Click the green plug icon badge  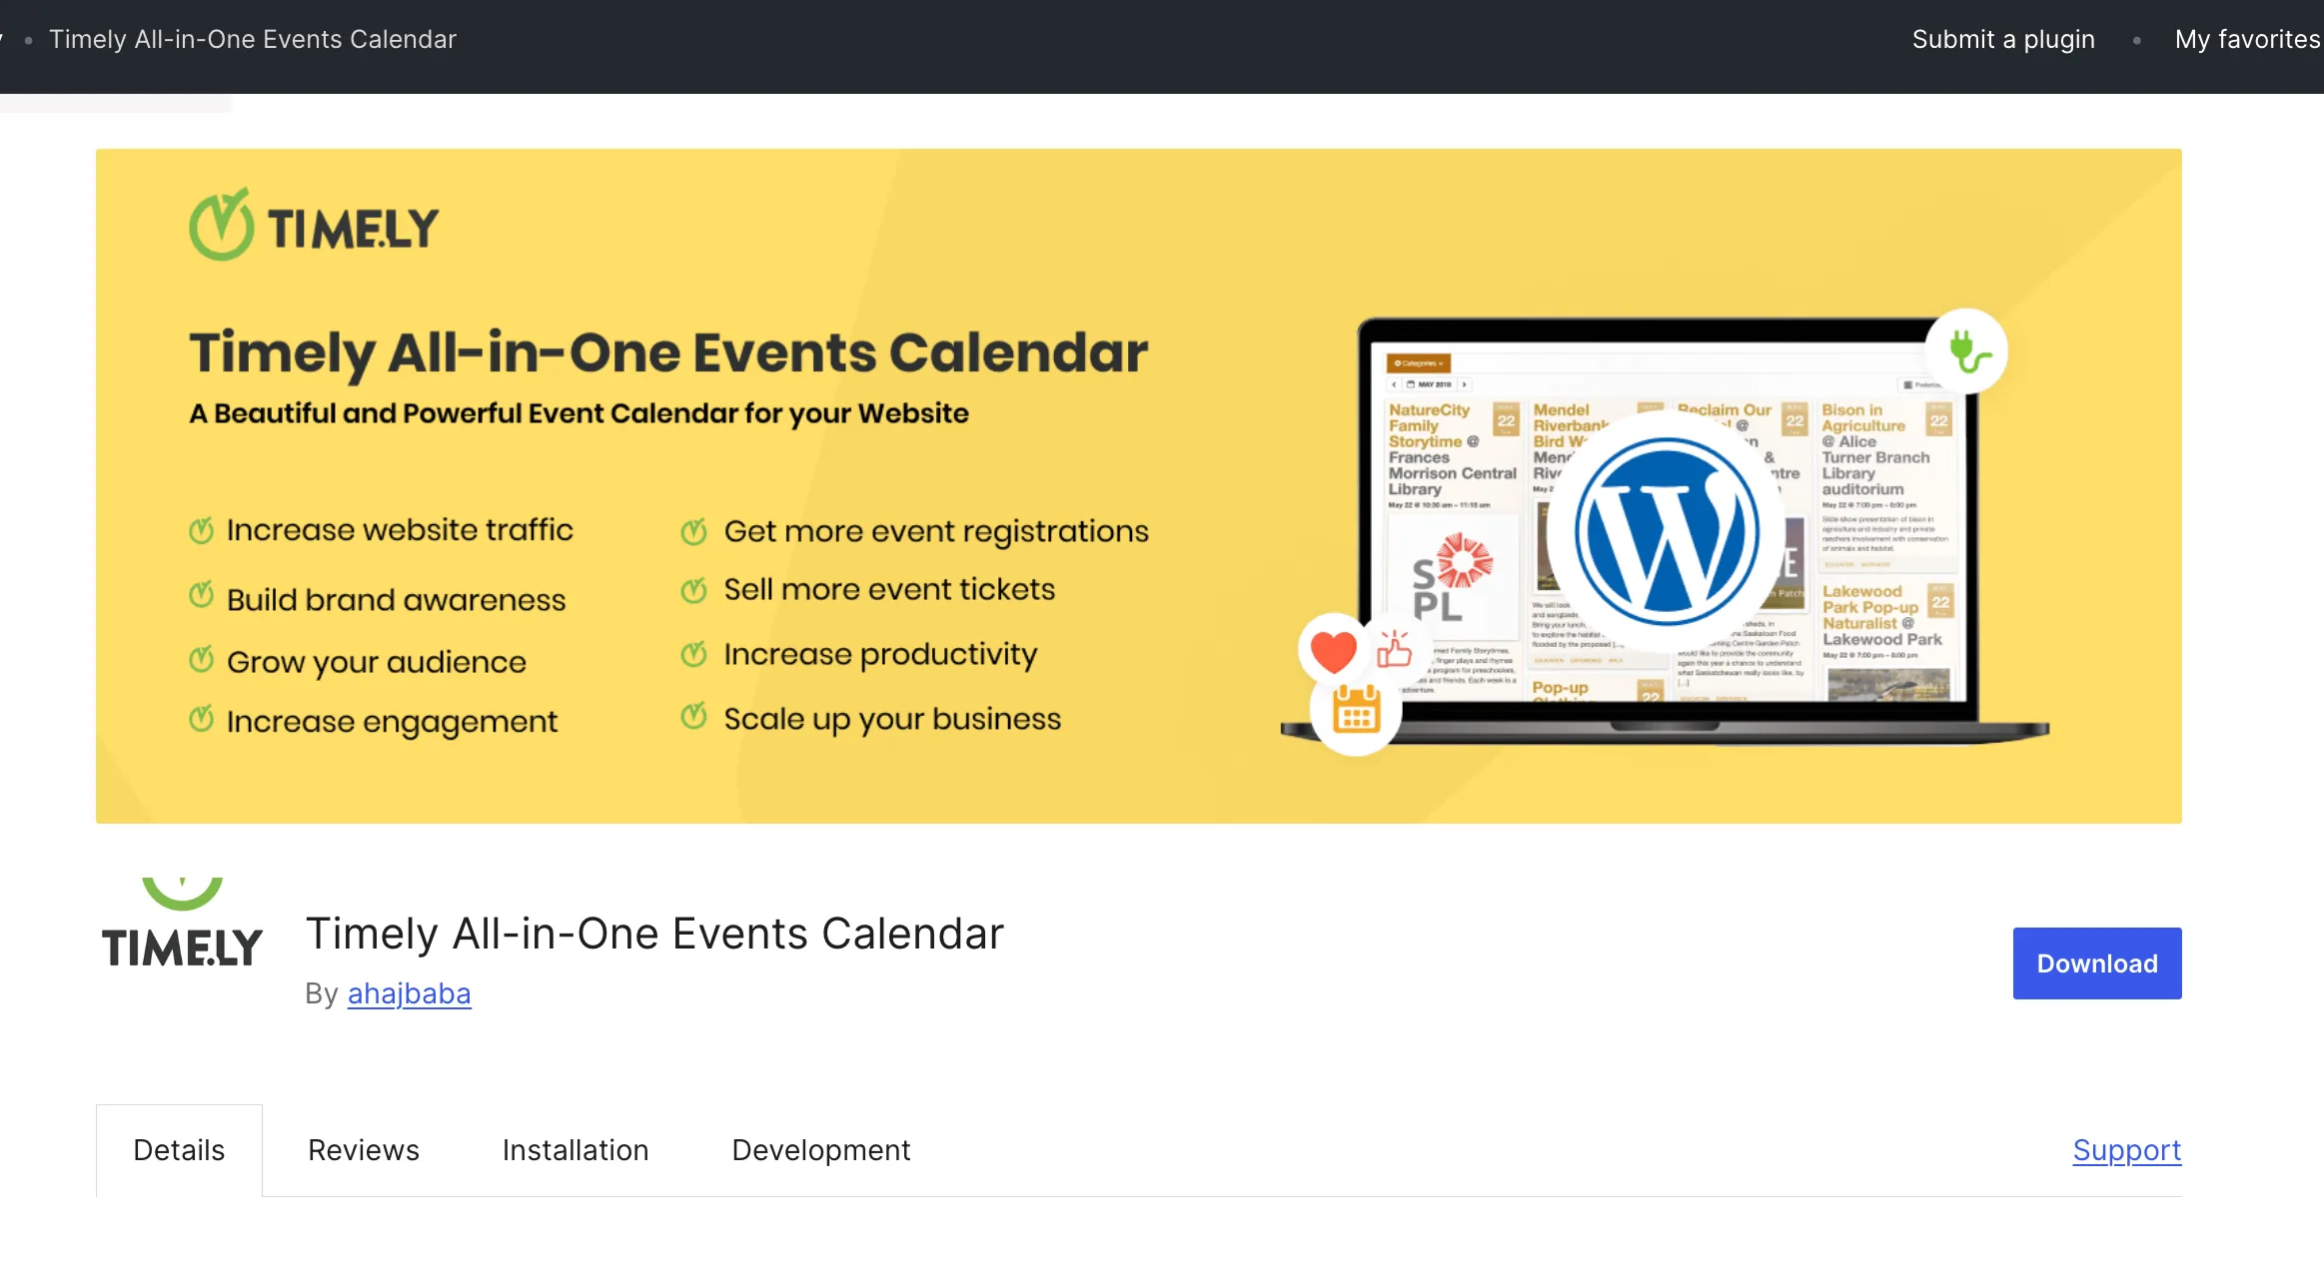[1967, 351]
